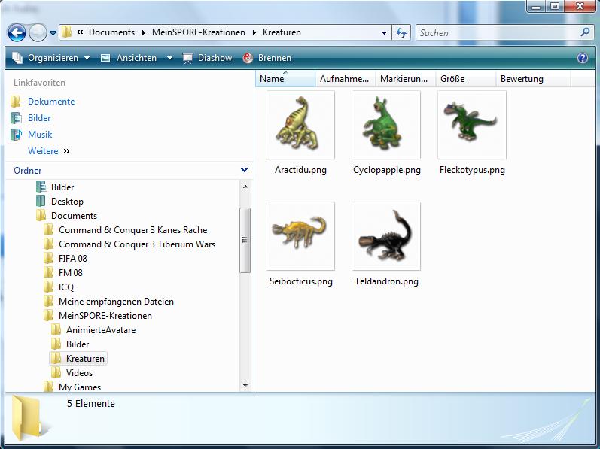The image size is (600, 449).
Task: Click the greyed Forward arrow button
Action: tap(38, 32)
